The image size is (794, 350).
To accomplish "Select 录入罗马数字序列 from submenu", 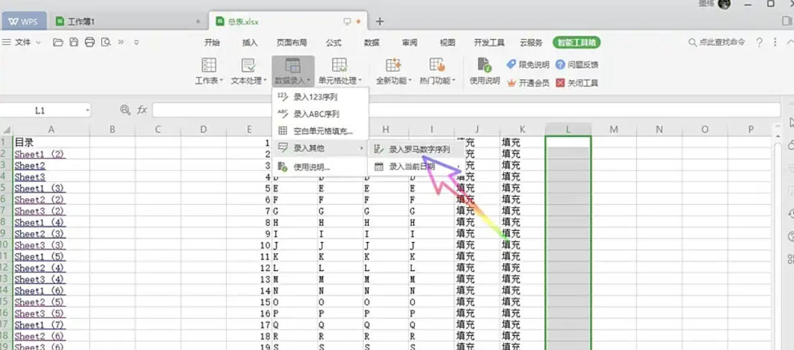I will [x=419, y=149].
